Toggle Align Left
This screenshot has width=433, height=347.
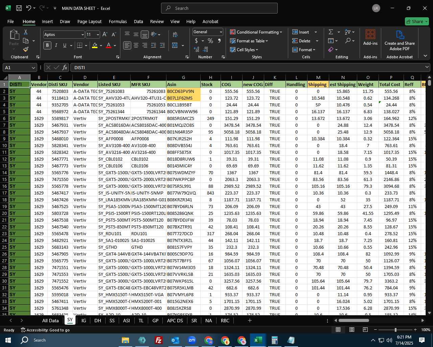[127, 45]
